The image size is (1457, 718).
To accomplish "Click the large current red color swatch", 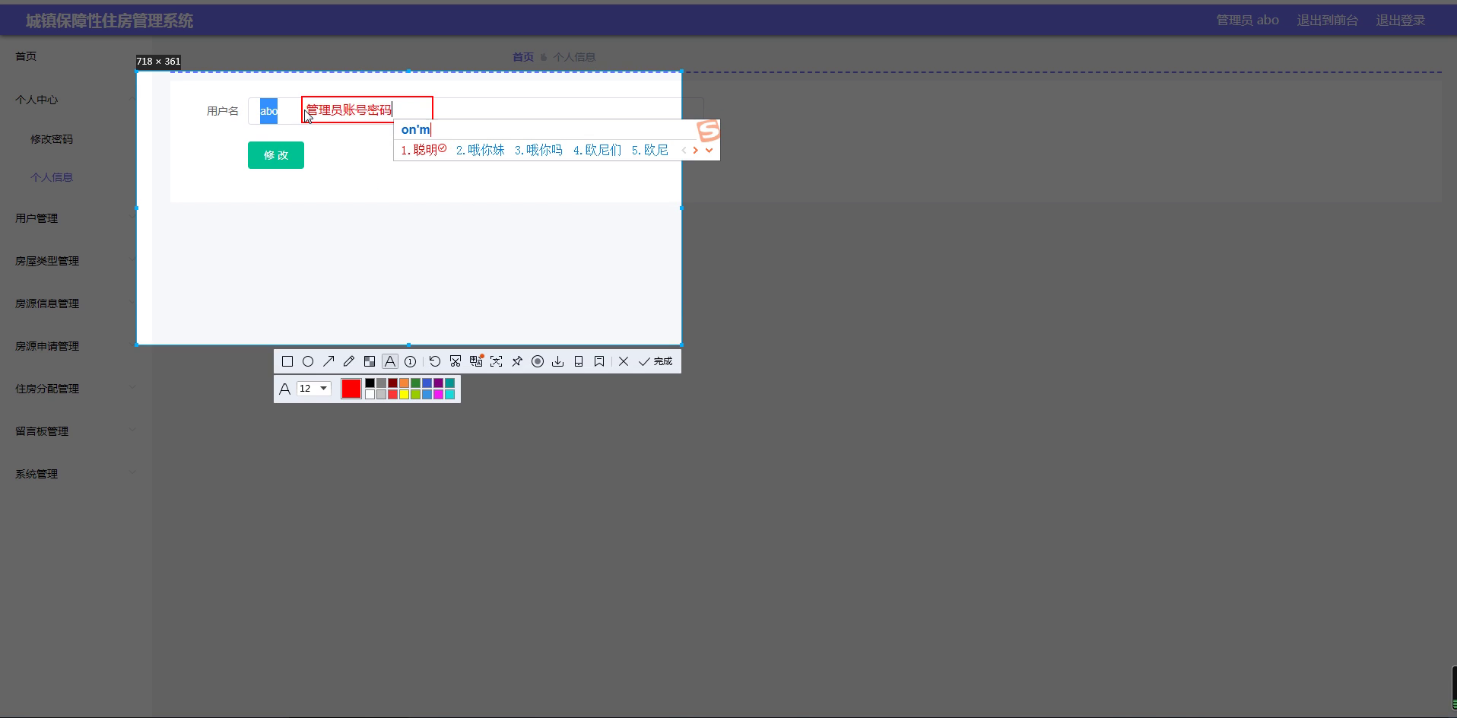I will [x=351, y=389].
